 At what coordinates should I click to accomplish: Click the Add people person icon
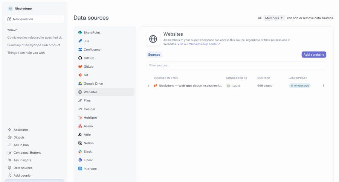(9, 175)
